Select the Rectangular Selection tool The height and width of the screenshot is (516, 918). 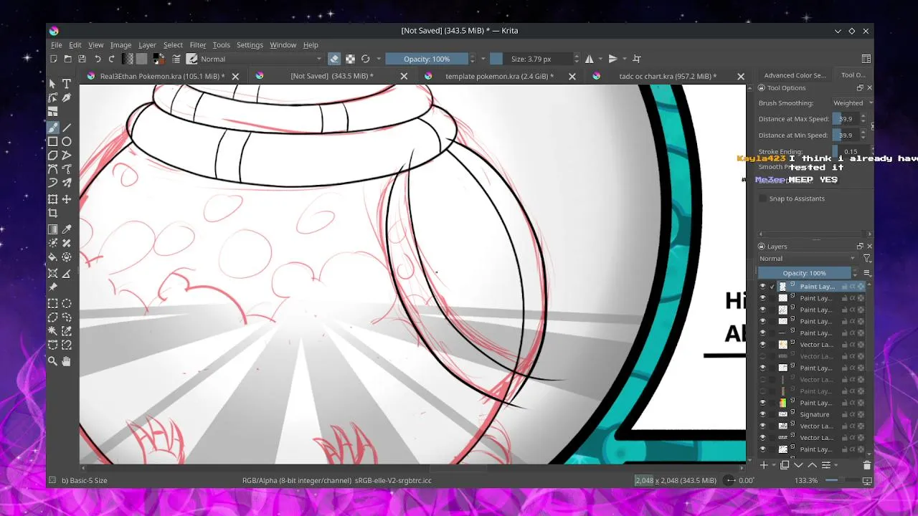pyautogui.click(x=52, y=303)
